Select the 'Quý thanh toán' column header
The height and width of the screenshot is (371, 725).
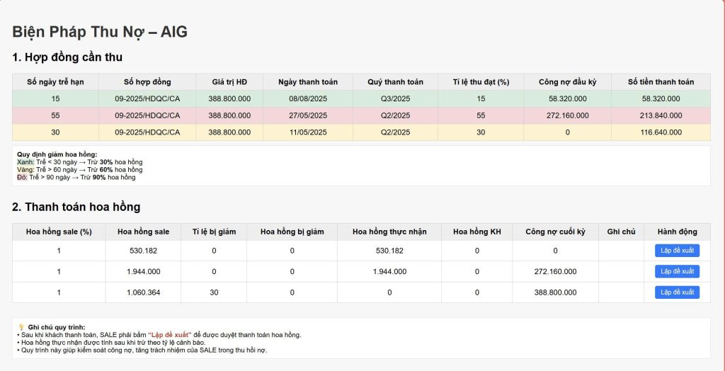[x=395, y=82]
